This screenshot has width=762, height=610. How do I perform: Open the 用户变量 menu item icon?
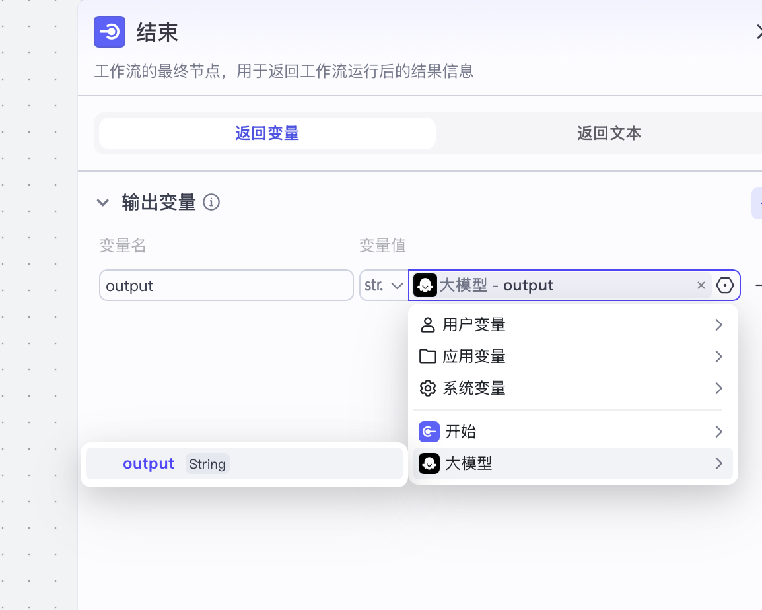point(428,325)
